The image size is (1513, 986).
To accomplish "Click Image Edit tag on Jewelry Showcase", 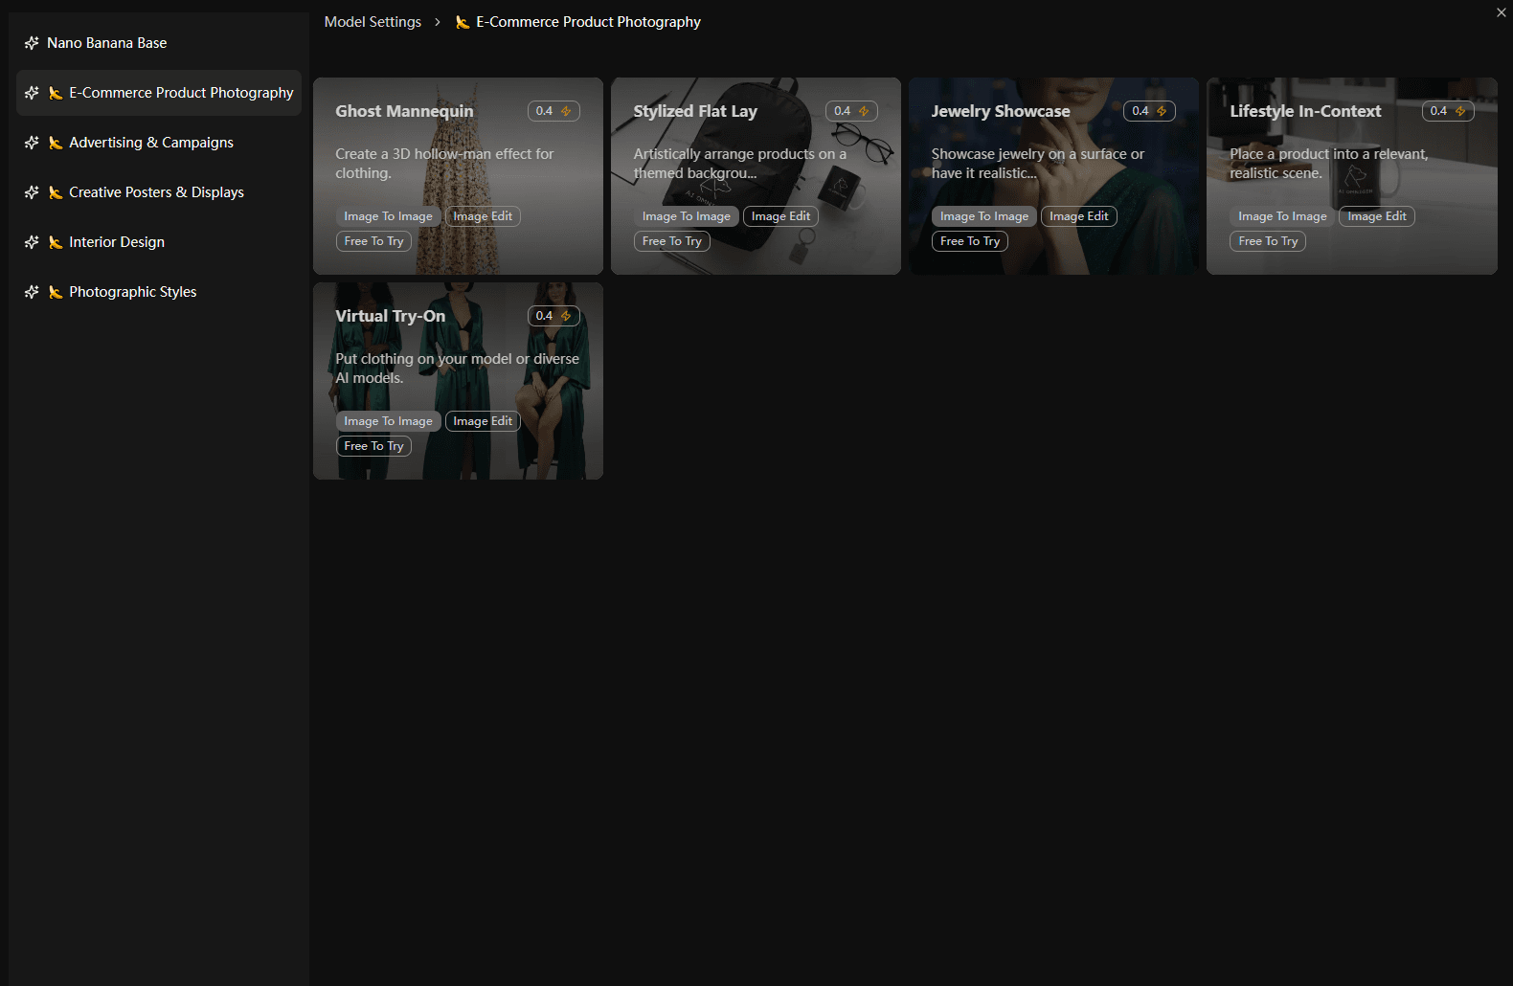I will tap(1079, 216).
